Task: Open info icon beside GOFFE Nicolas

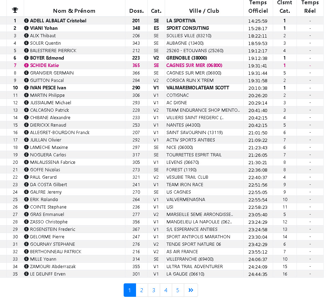Action: pos(26,170)
